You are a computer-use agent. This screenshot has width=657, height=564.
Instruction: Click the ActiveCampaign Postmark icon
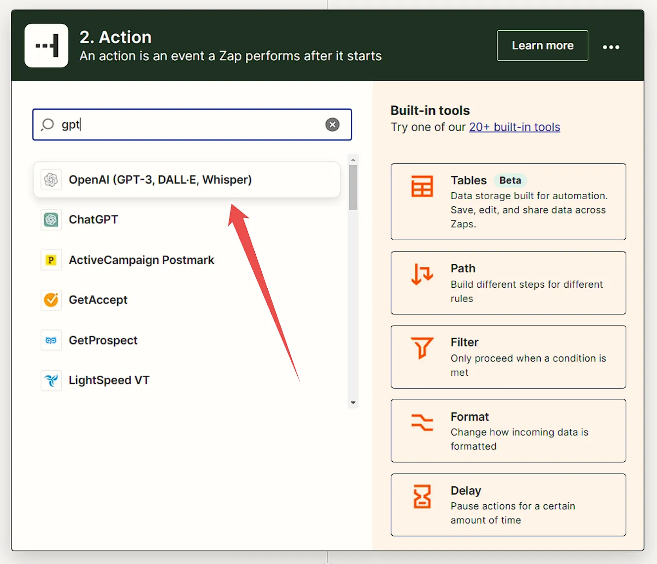tap(51, 260)
